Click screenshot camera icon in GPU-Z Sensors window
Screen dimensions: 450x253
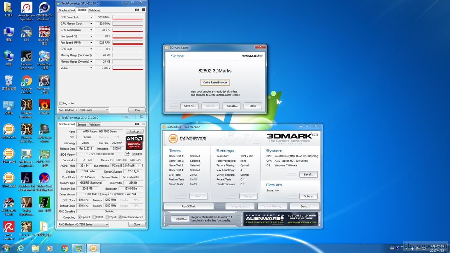(137, 10)
